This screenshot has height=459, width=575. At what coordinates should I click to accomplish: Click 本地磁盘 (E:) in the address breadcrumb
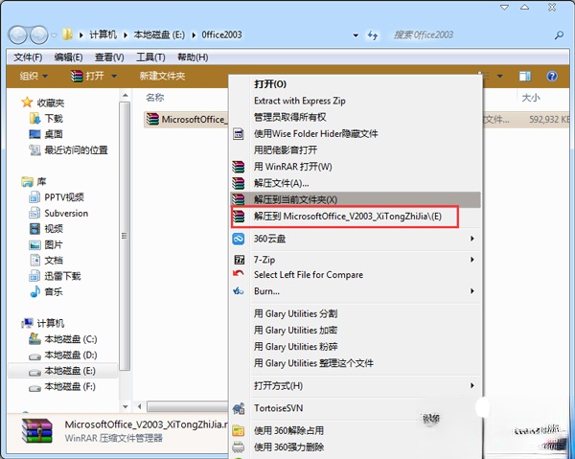(x=159, y=34)
